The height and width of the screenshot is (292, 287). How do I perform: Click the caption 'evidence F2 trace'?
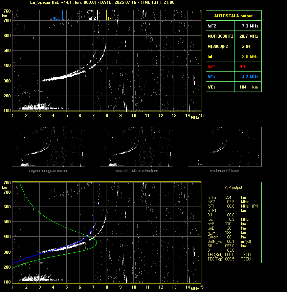pyautogui.click(x=224, y=171)
